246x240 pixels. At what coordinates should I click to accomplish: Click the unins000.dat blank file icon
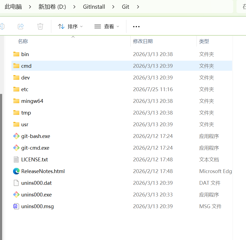[x=16, y=183]
